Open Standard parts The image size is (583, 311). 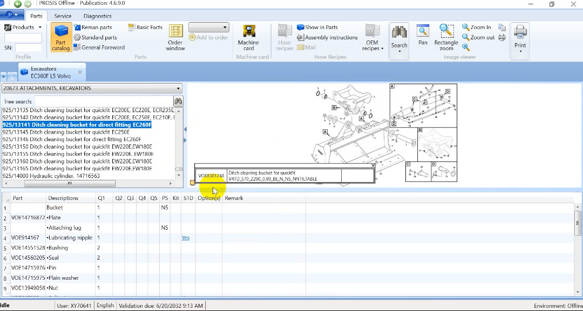tap(95, 37)
